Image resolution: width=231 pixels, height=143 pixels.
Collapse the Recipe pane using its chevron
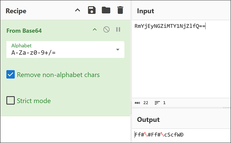[77, 10]
